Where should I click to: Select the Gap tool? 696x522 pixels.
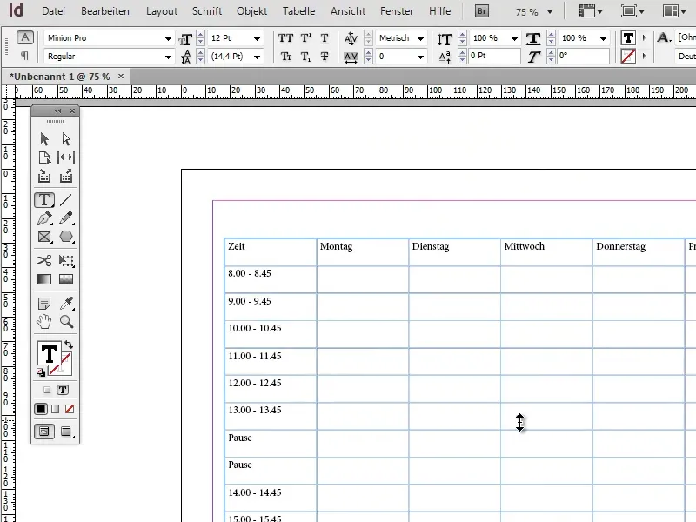[x=66, y=157]
